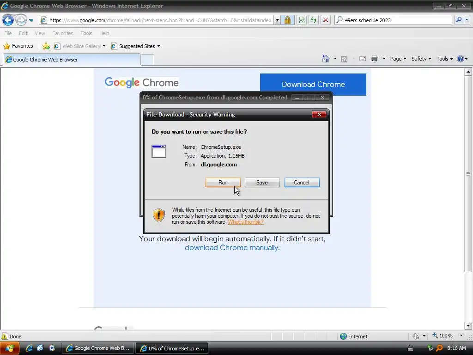Open the Page command menu

coord(398,59)
